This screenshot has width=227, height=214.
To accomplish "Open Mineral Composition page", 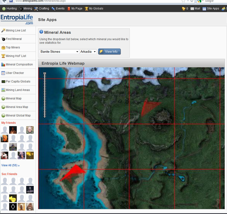I will tap(19, 64).
